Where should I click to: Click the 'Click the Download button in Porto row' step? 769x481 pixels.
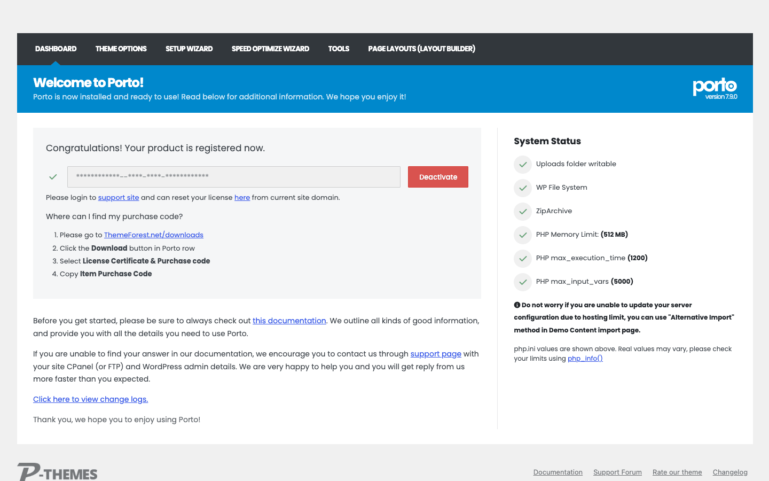coord(127,248)
